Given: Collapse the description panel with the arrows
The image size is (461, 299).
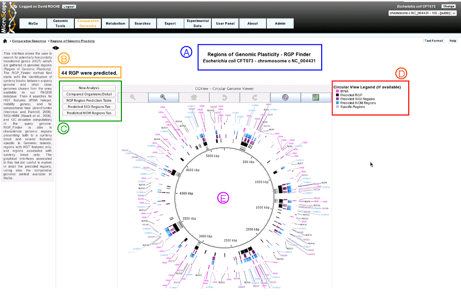Looking at the screenshot, I should (55, 48).
